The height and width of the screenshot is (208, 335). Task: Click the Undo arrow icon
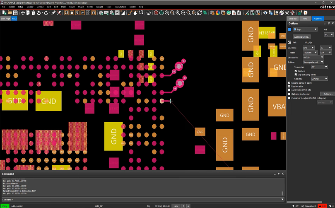click(x=39, y=13)
